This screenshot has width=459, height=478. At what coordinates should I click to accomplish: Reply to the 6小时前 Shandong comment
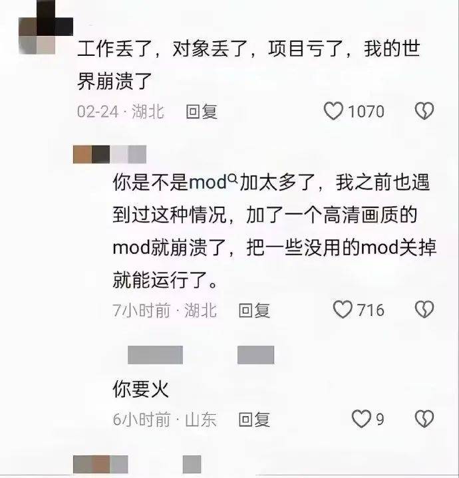(x=254, y=419)
